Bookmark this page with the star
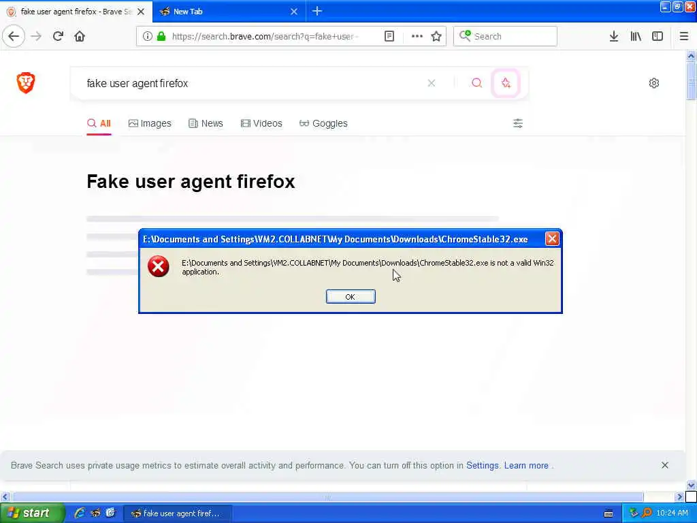Viewport: 697px width, 523px height. [436, 36]
